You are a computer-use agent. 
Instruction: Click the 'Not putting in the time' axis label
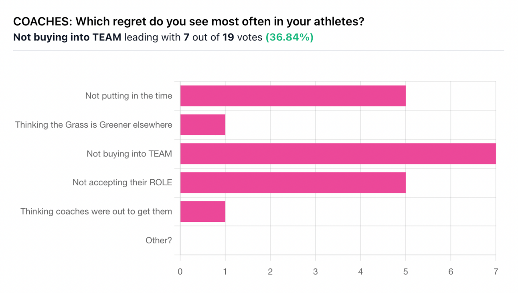[128, 96]
